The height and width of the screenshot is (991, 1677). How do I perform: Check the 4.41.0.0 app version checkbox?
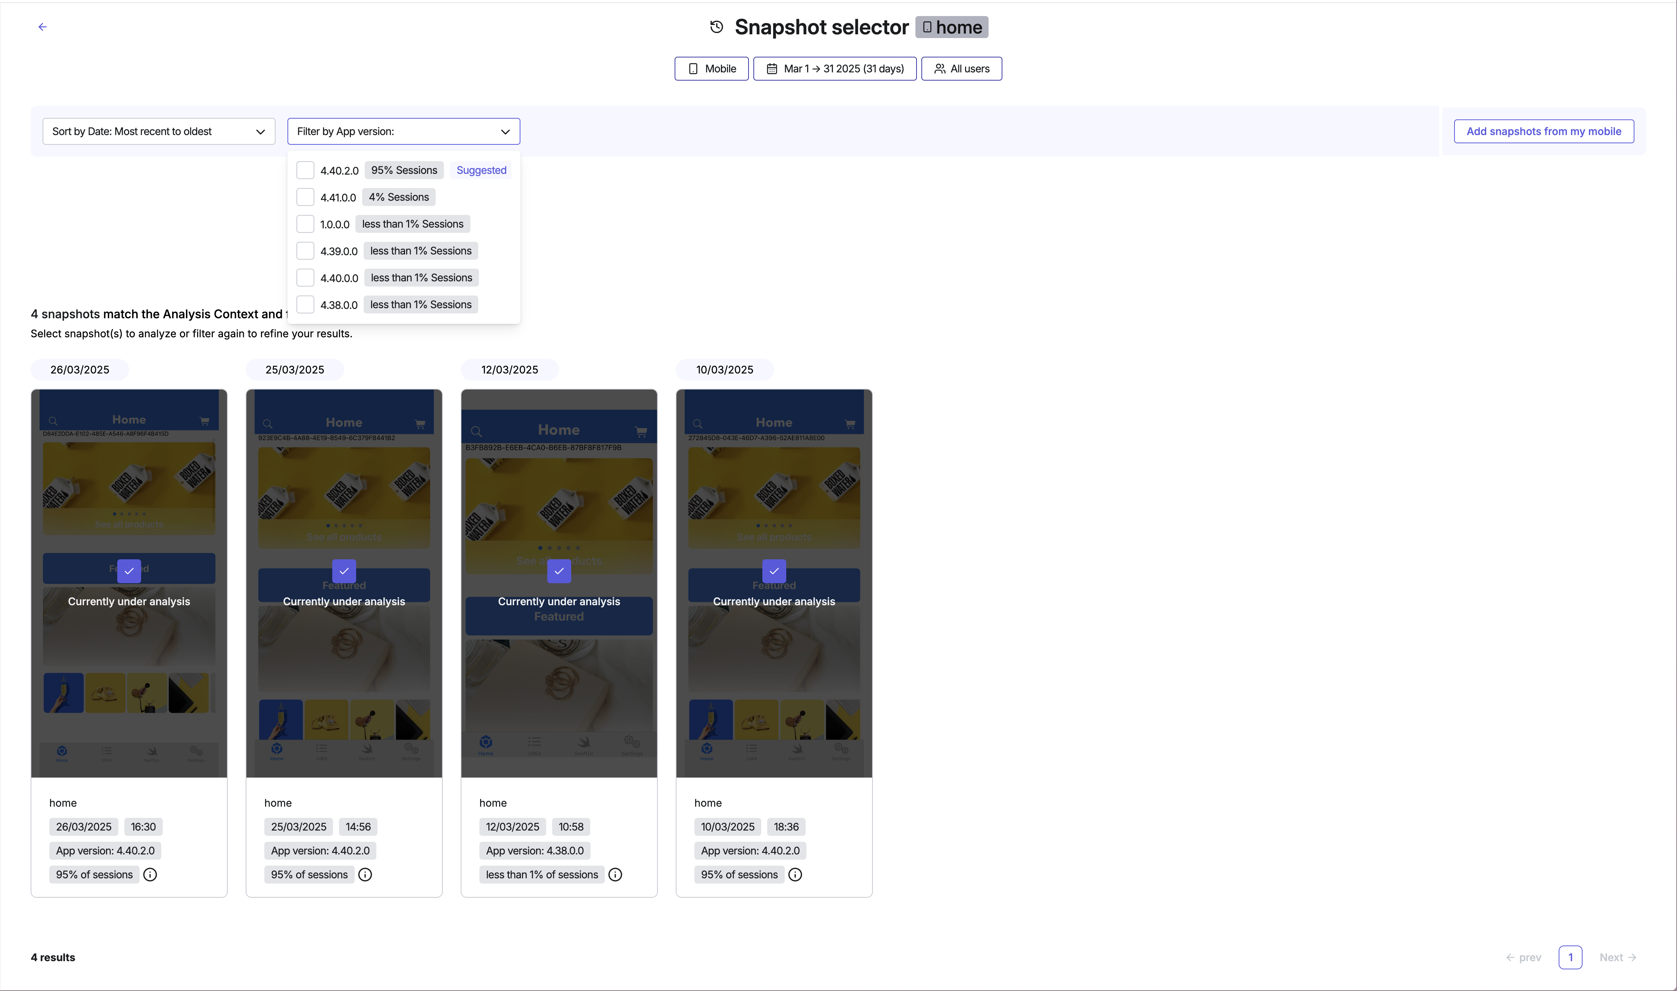305,197
